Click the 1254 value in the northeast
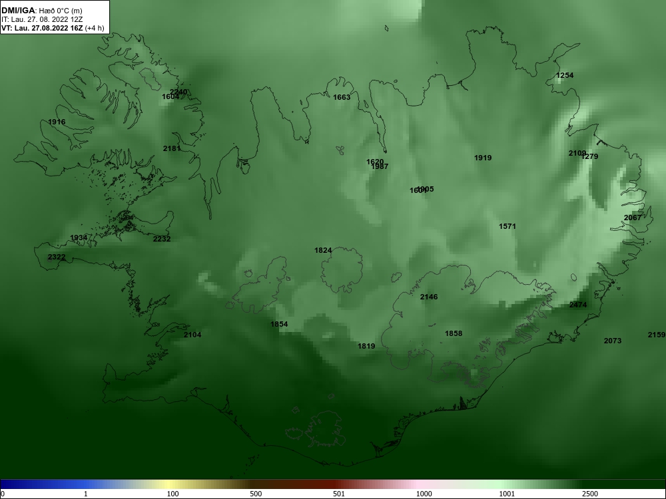This screenshot has height=499, width=666. click(x=565, y=76)
